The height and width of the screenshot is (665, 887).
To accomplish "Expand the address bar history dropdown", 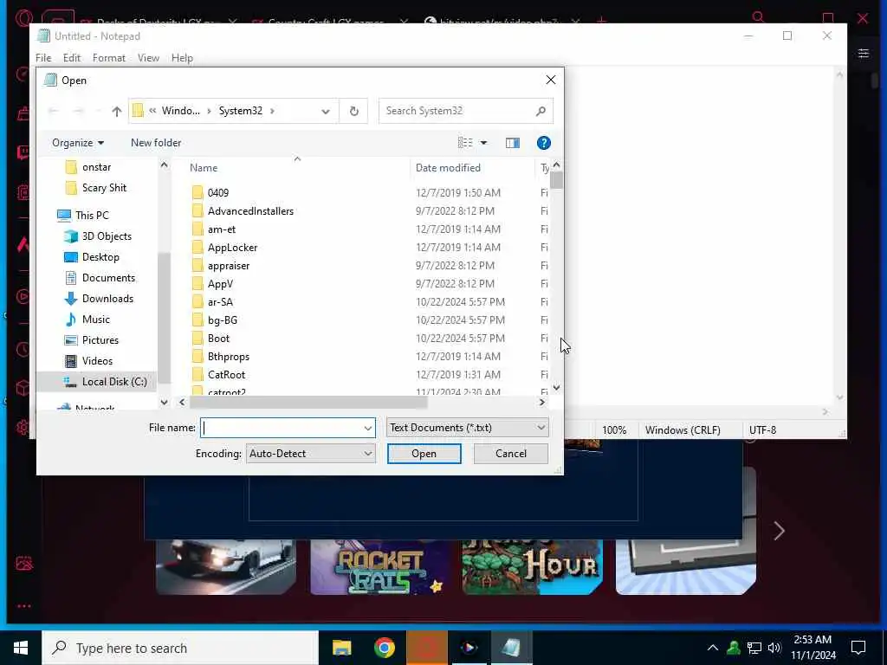I will tap(326, 112).
